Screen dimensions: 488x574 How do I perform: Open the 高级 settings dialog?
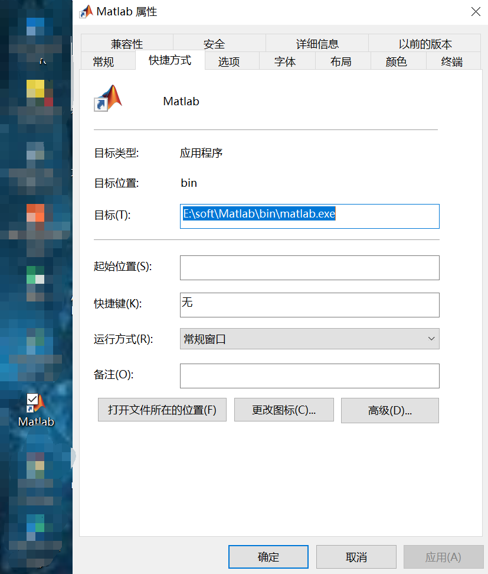click(389, 410)
